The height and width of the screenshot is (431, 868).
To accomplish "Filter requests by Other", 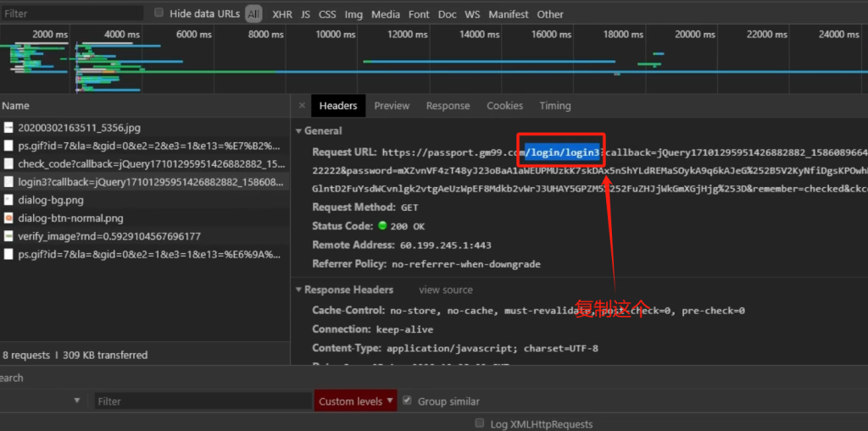I will click(x=550, y=14).
